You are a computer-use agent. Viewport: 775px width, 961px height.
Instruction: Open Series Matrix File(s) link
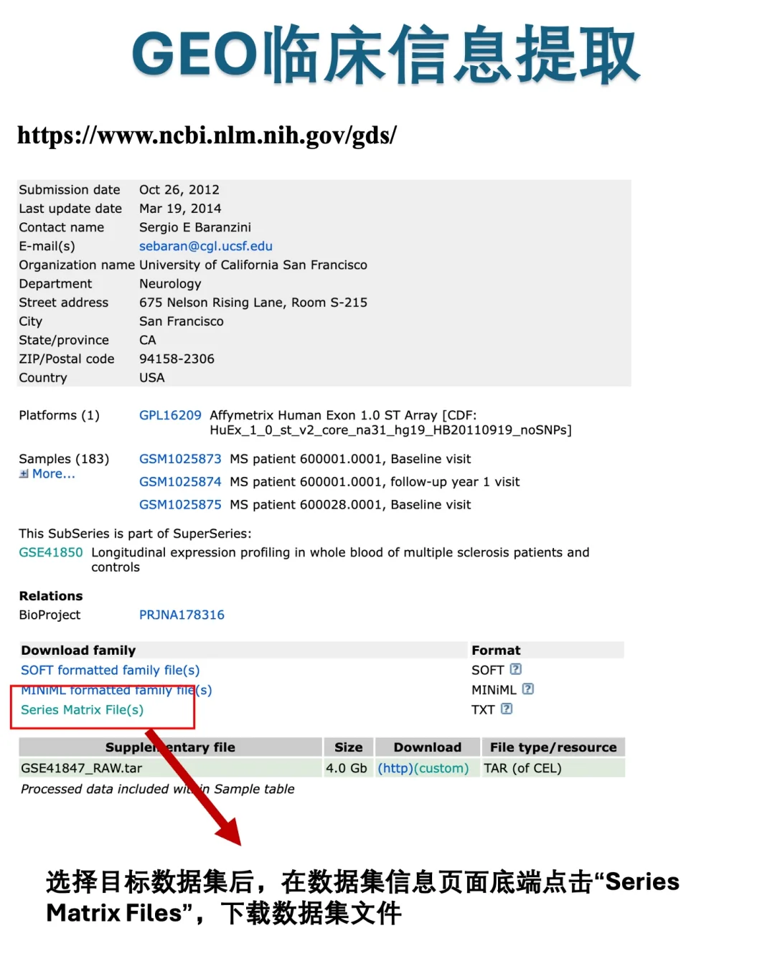[x=82, y=709]
